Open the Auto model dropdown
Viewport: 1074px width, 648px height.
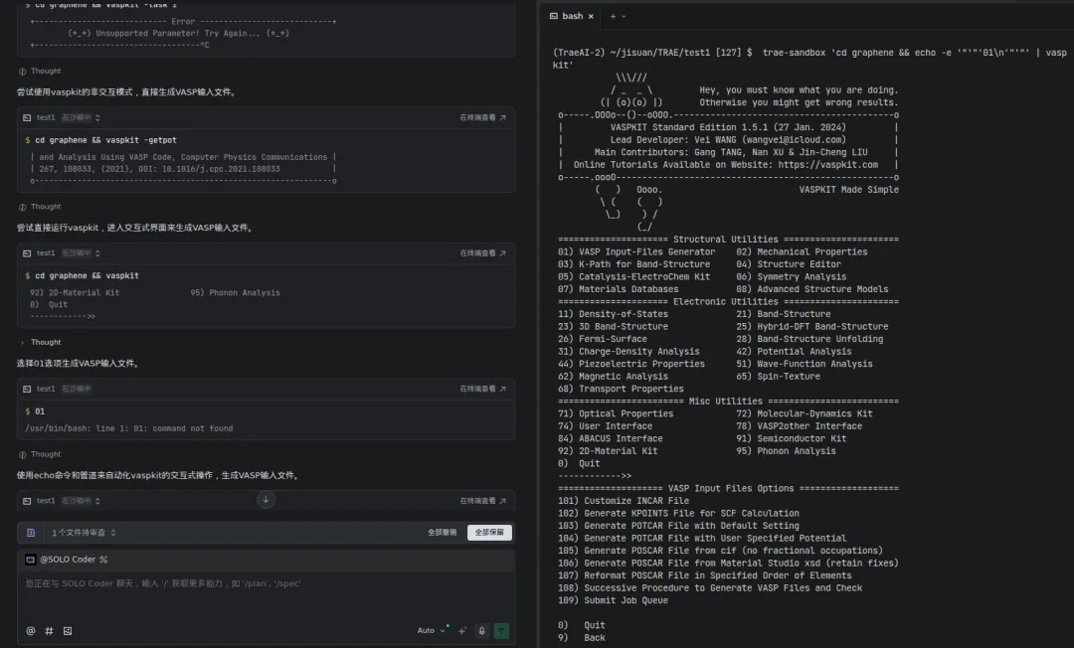point(431,630)
